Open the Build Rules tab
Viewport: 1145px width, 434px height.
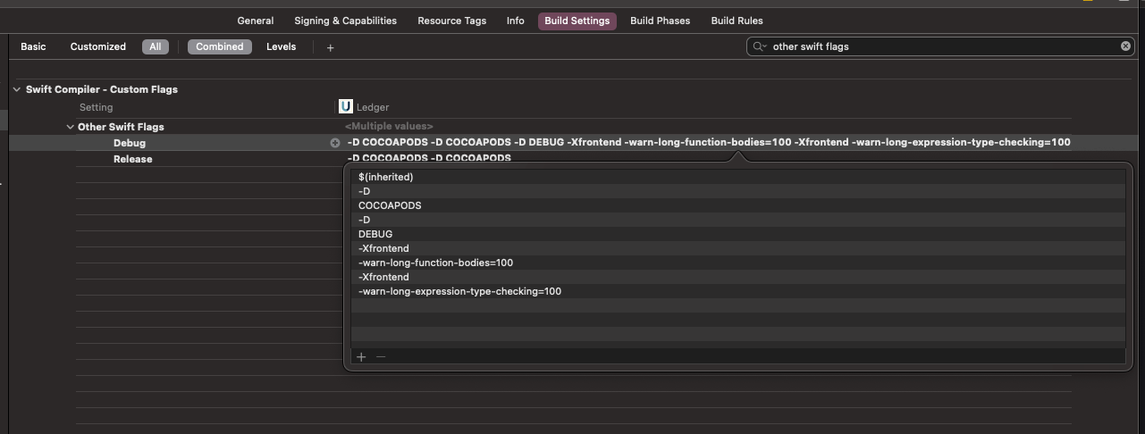pos(737,21)
